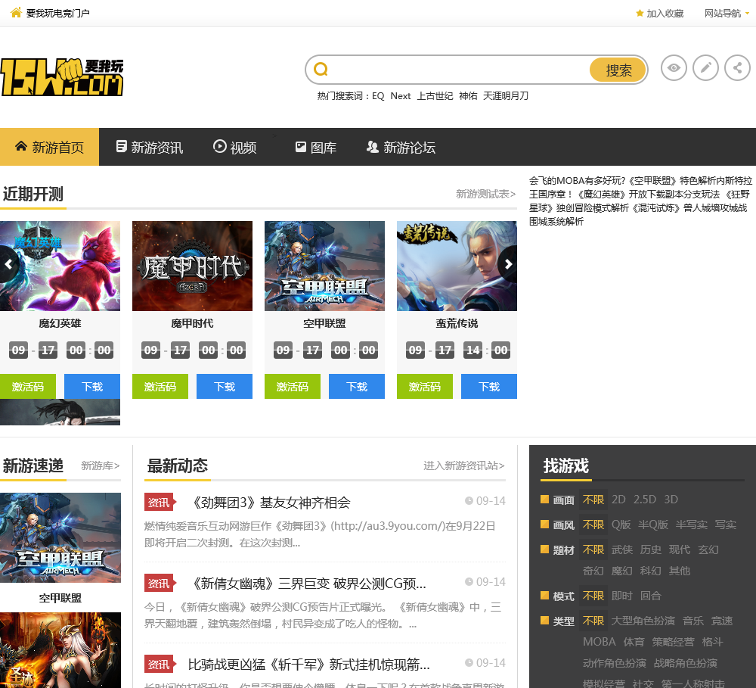Click 加入收藏 text

tap(665, 13)
